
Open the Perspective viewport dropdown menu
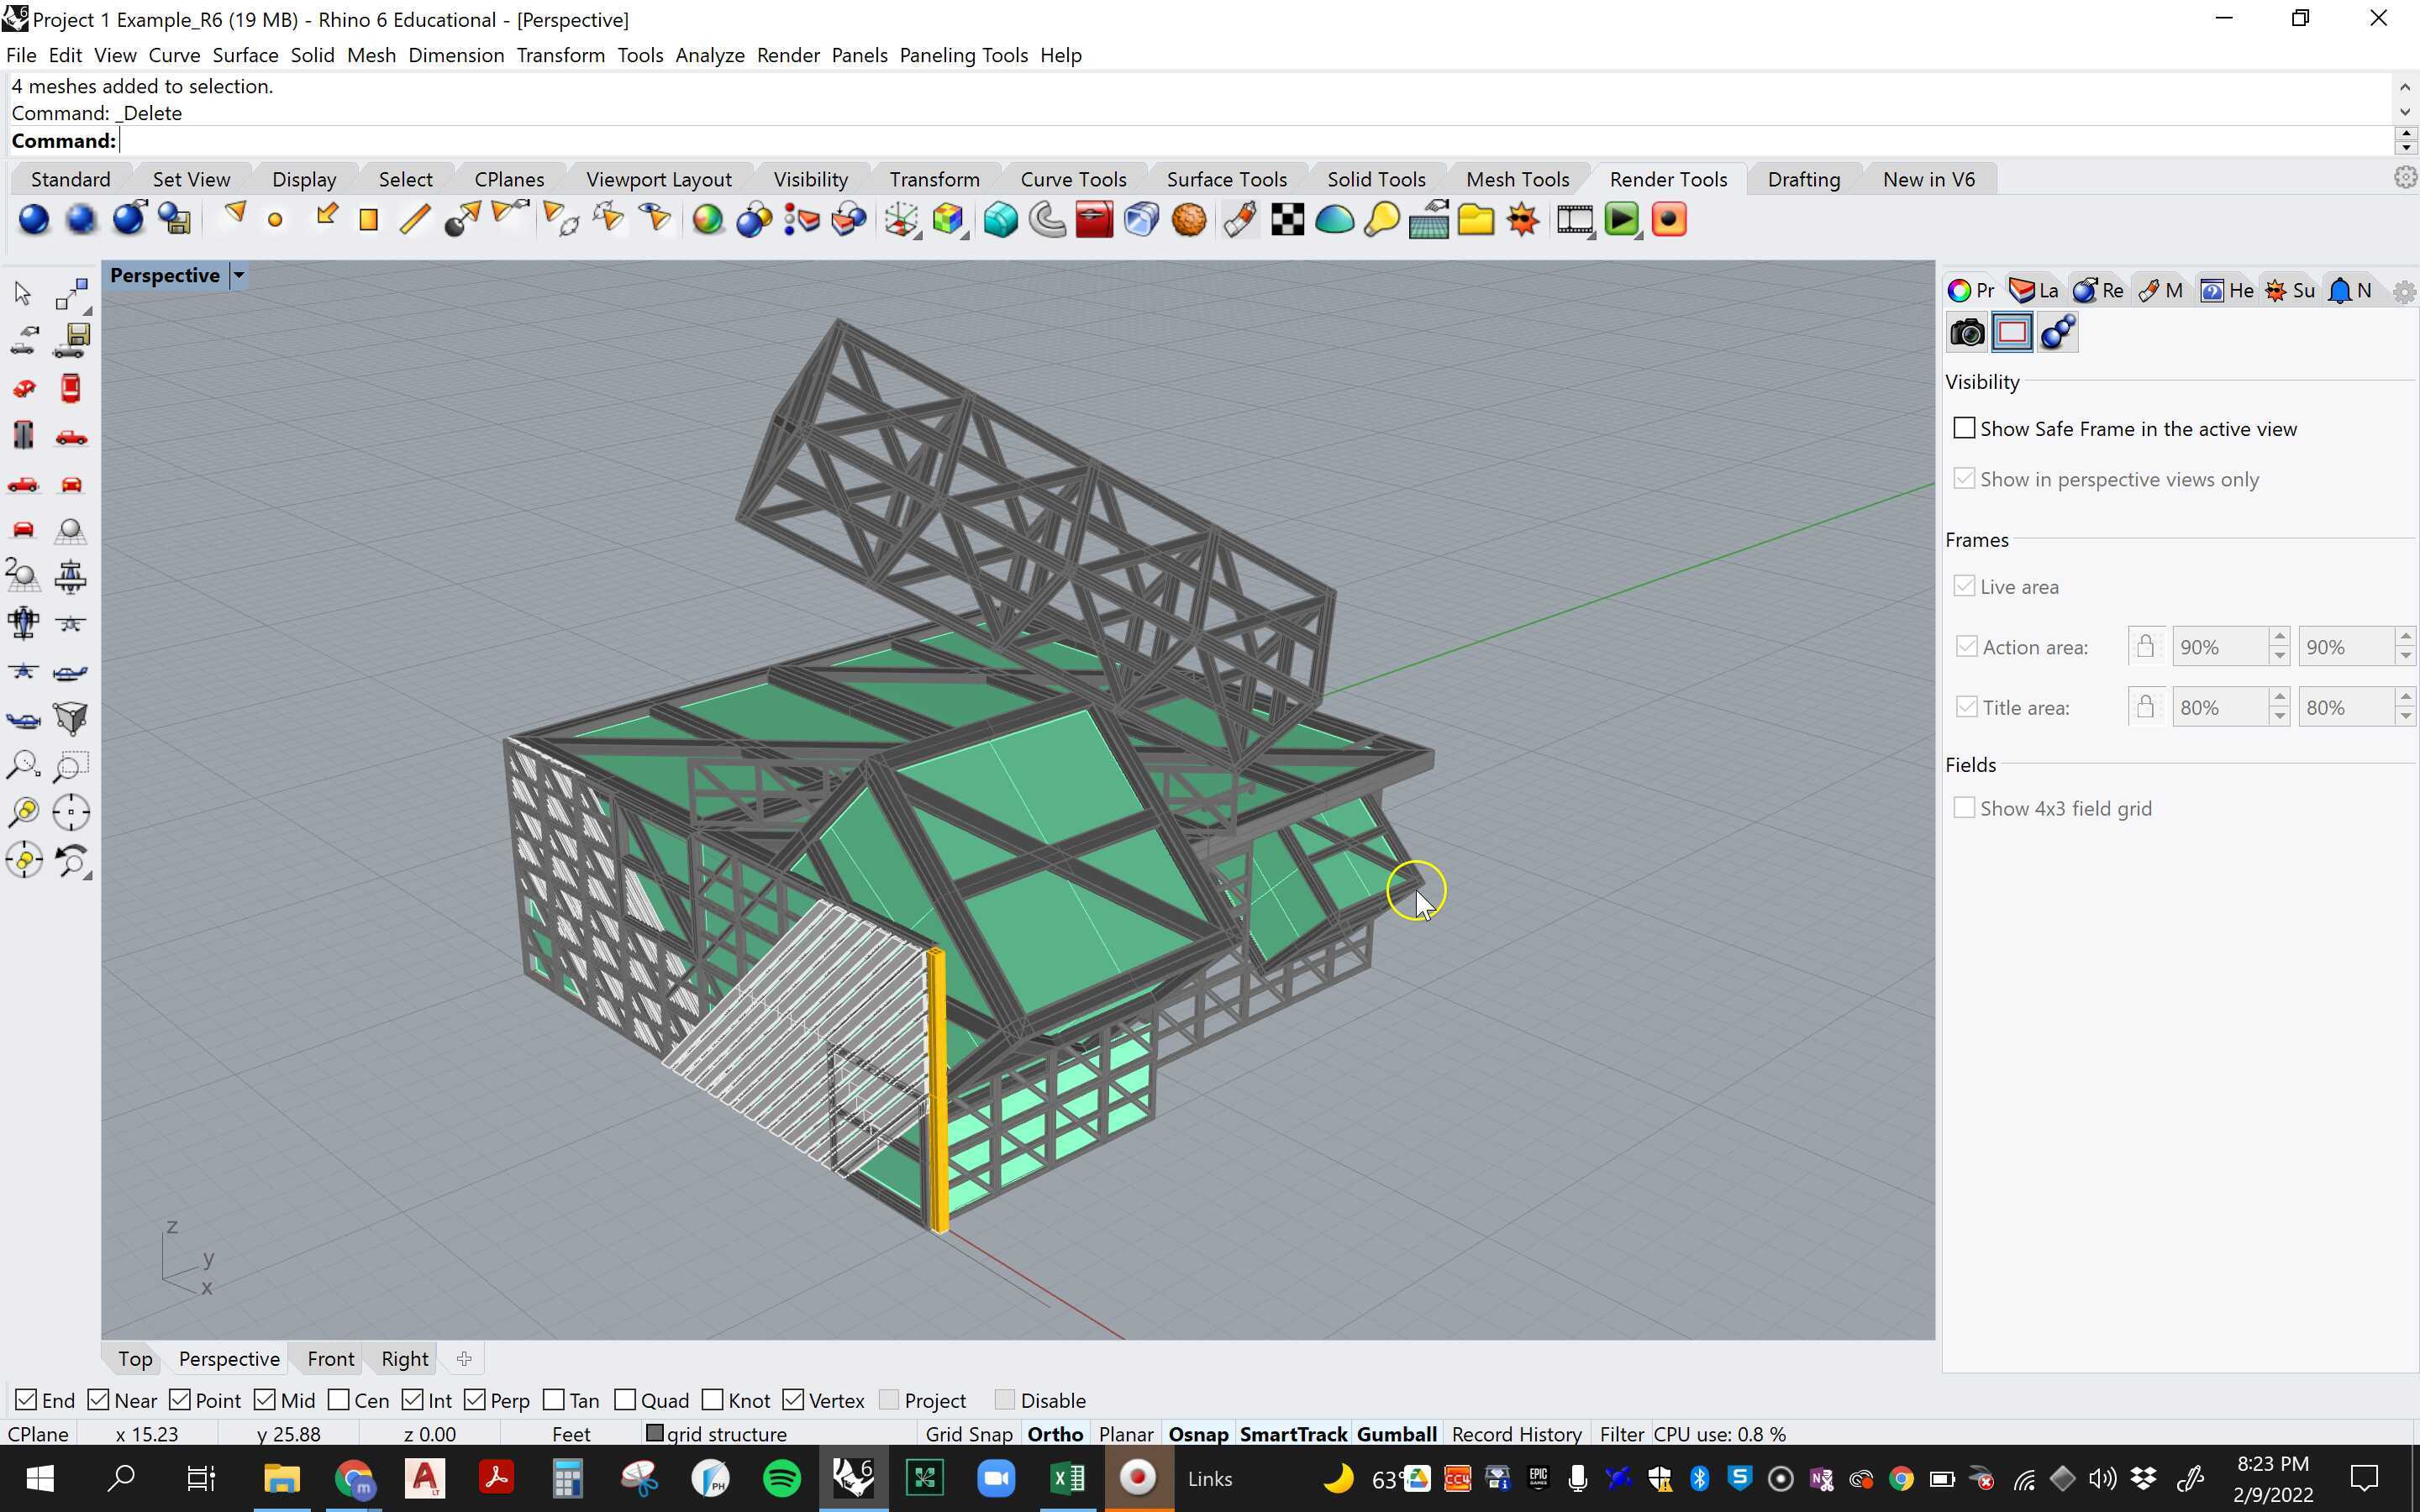coord(238,275)
